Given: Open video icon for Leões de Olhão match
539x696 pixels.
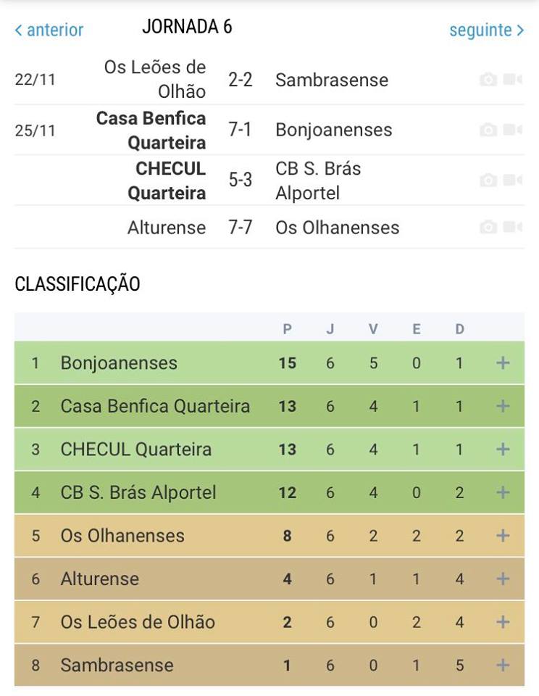Looking at the screenshot, I should tap(513, 80).
